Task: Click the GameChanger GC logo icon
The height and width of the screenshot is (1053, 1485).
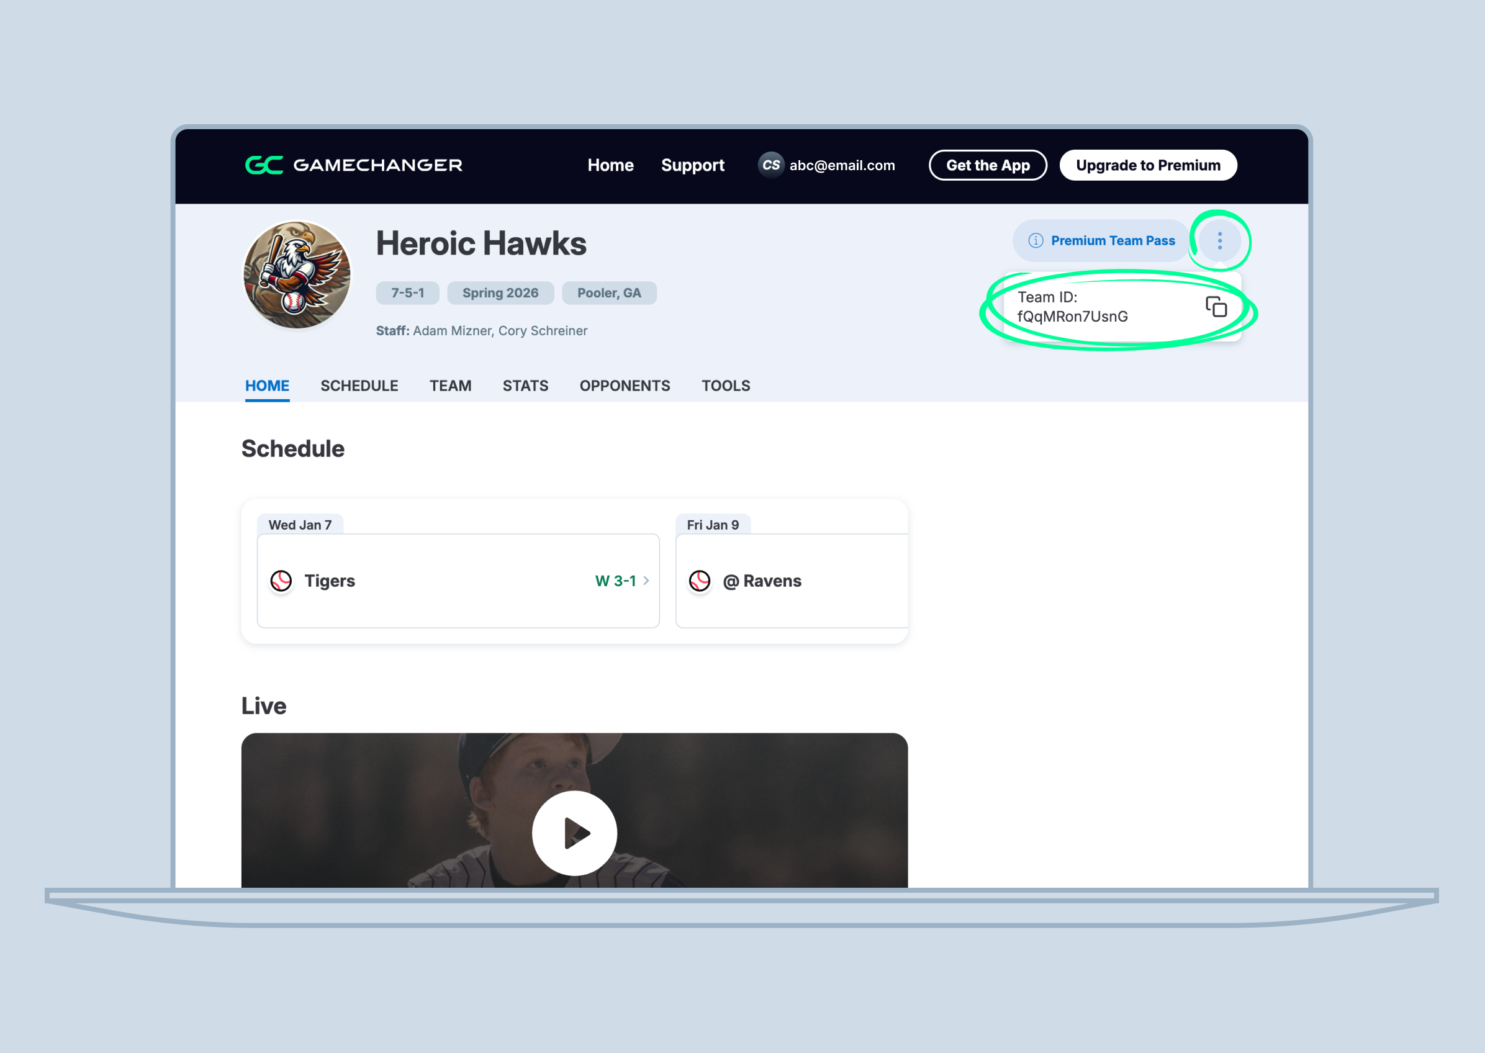Action: coord(264,165)
